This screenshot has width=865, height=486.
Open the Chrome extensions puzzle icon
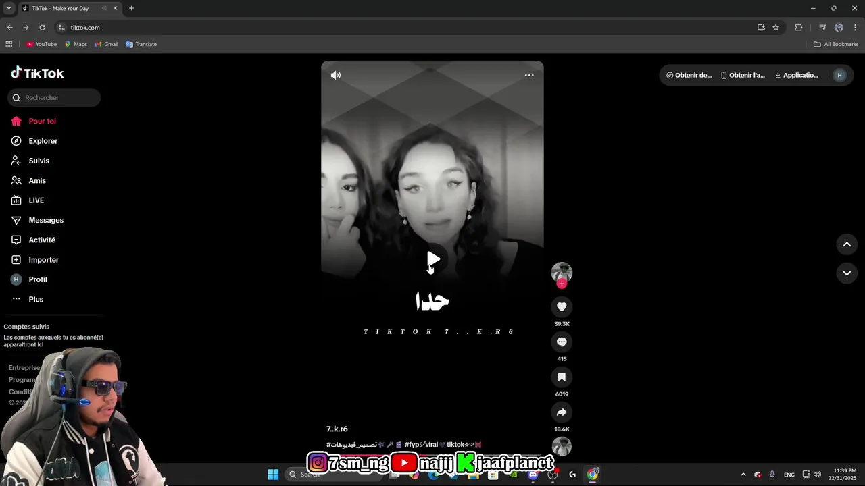(x=799, y=28)
